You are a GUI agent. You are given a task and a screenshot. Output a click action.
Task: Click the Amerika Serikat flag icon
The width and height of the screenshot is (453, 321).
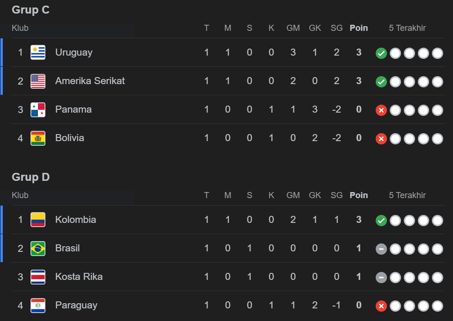(x=38, y=81)
